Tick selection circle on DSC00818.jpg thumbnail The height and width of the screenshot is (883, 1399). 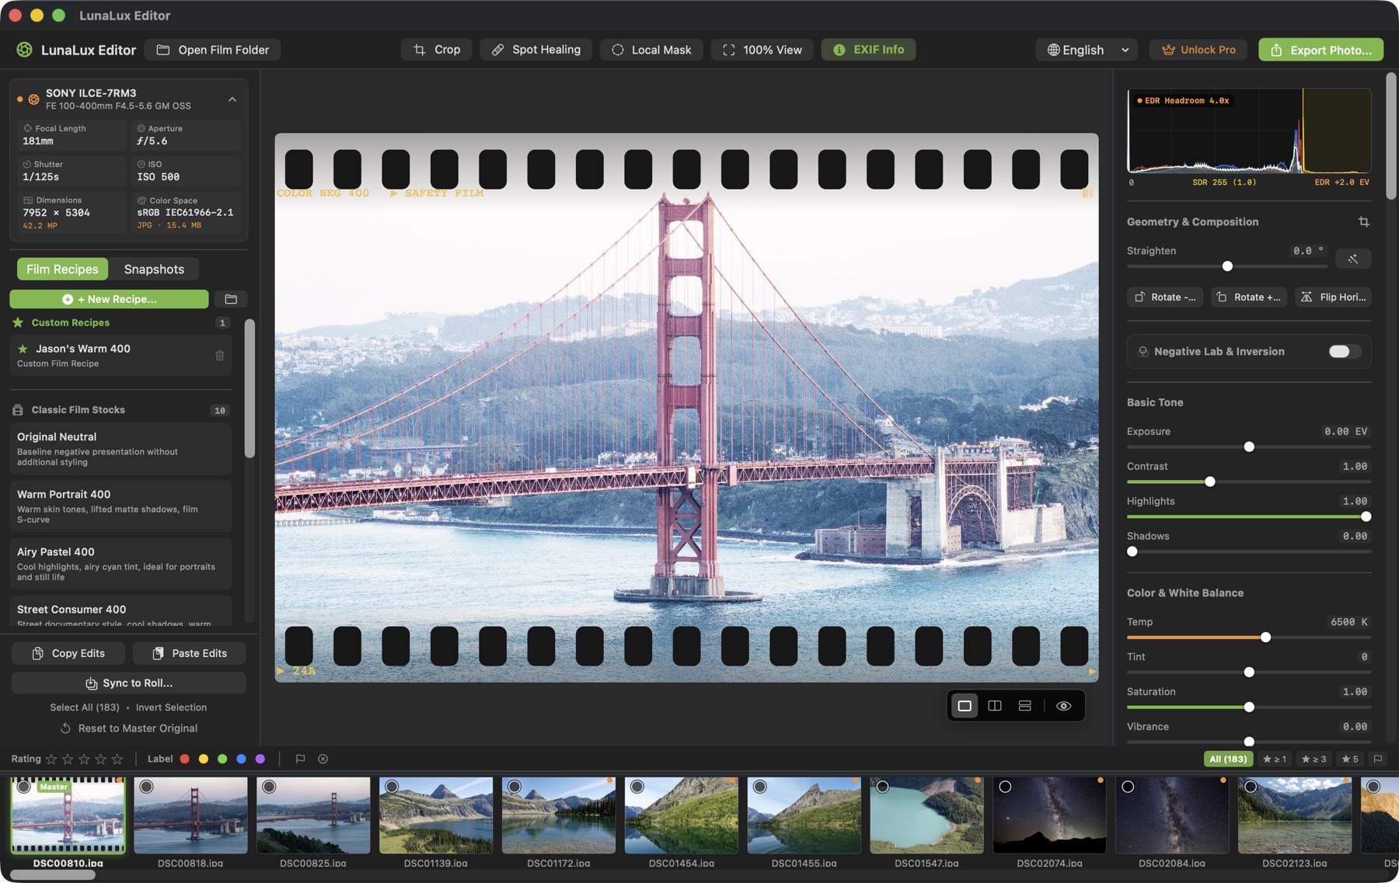146,787
